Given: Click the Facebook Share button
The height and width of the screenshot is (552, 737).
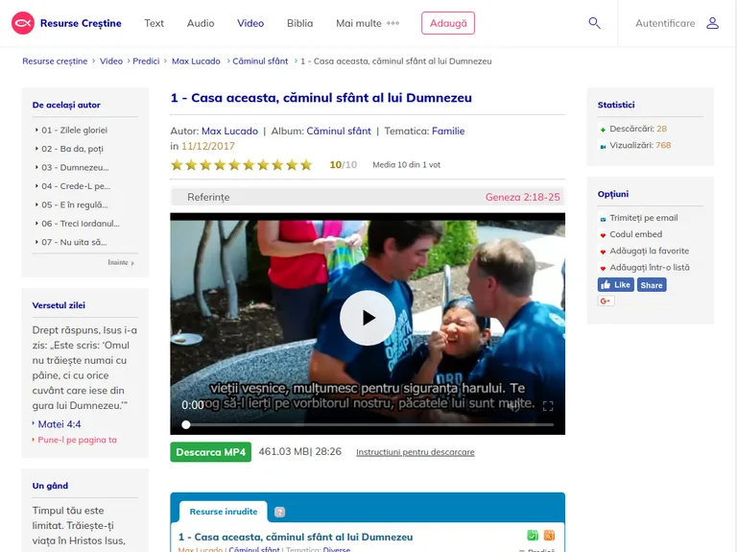Looking at the screenshot, I should pyautogui.click(x=652, y=285).
